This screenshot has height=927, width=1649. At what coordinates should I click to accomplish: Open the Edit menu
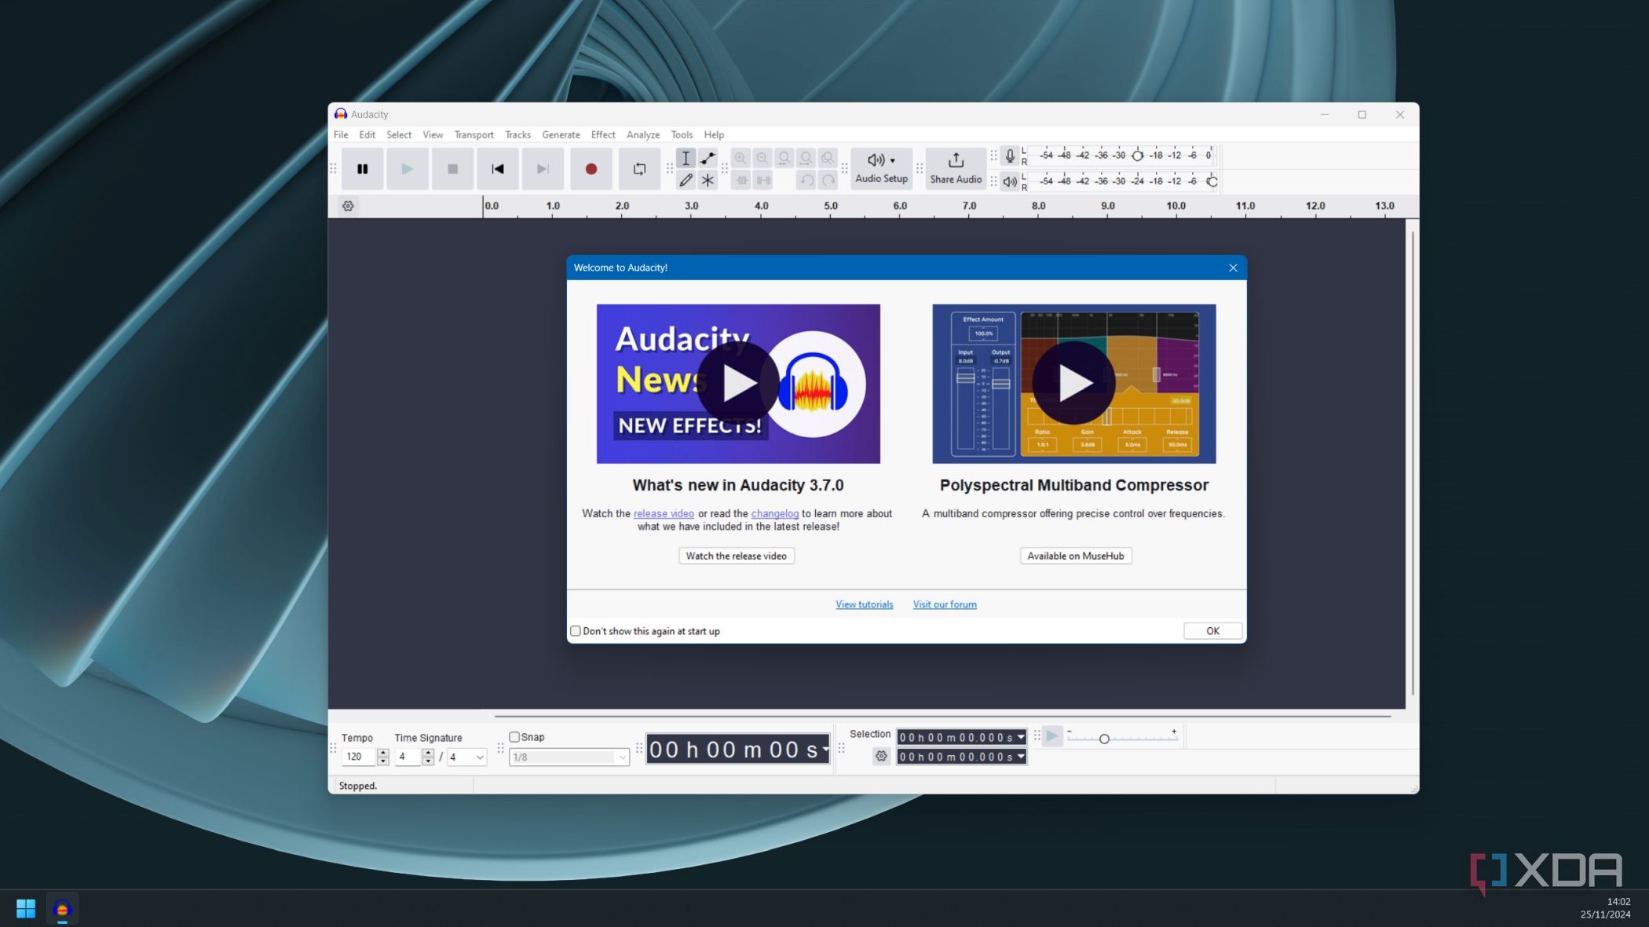pyautogui.click(x=367, y=135)
